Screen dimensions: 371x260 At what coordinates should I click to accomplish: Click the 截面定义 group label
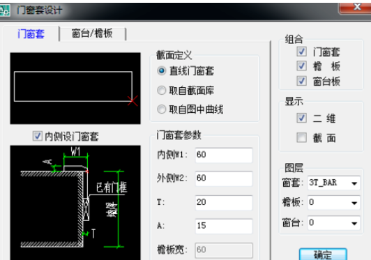(x=174, y=55)
